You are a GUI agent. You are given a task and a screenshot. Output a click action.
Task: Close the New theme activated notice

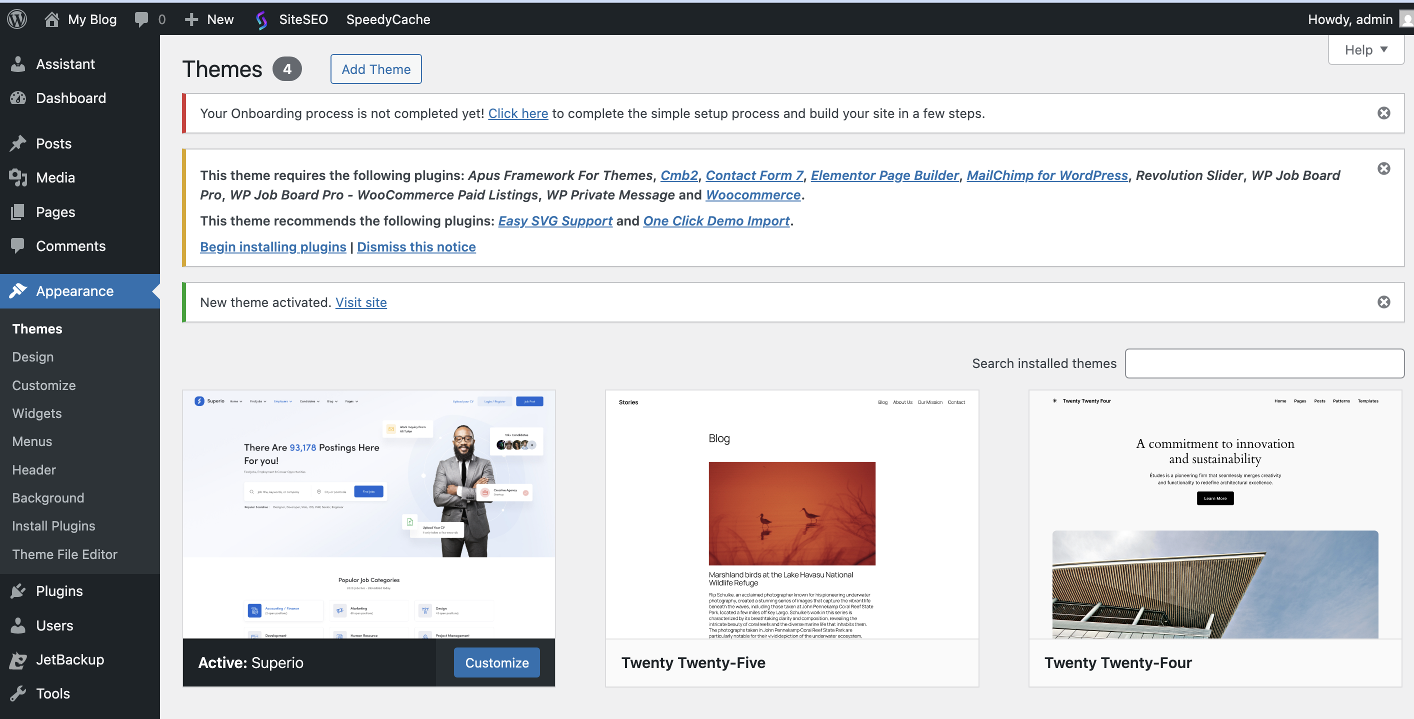pos(1383,302)
